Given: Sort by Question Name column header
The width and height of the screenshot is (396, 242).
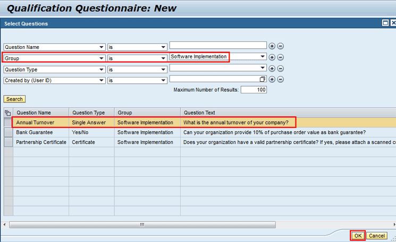Looking at the screenshot, I should point(34,113).
